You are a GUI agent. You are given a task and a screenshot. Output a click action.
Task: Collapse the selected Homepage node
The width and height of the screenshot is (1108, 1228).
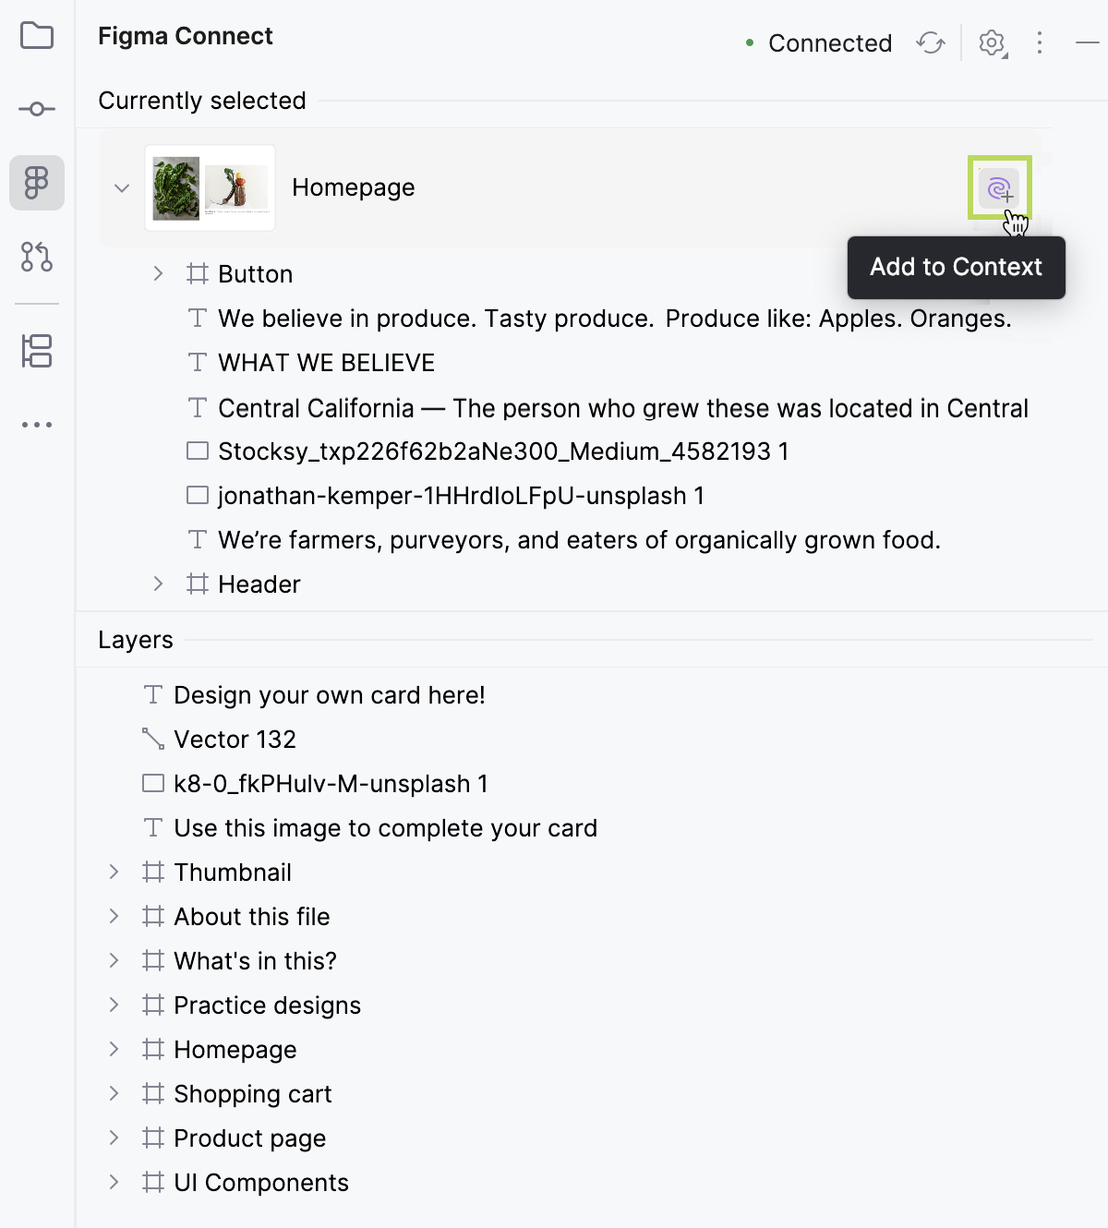[122, 188]
